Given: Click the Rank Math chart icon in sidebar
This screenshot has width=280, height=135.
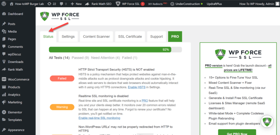Looking at the screenshot, I should click(x=4, y=70).
